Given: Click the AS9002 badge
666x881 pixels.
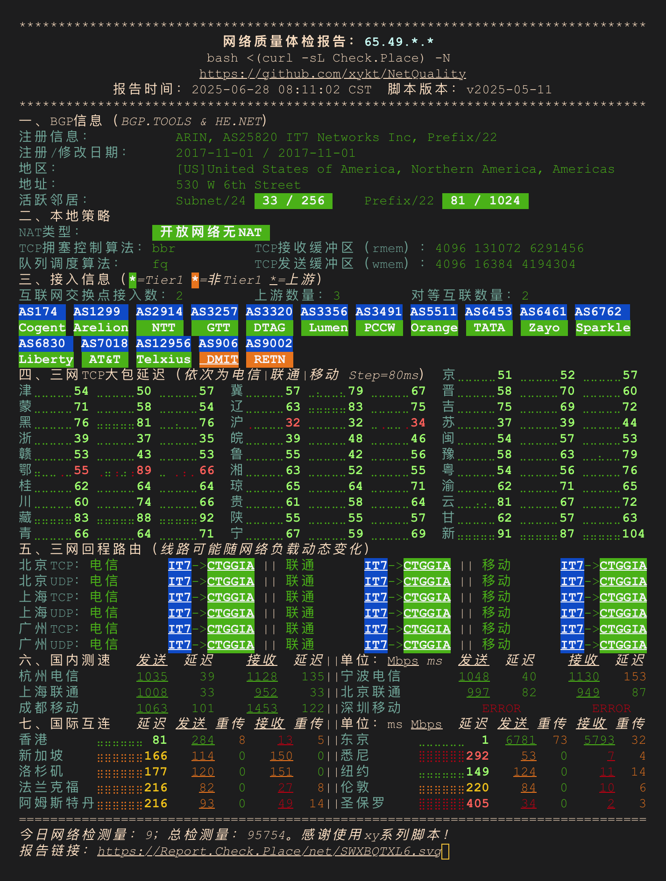Looking at the screenshot, I should point(269,343).
